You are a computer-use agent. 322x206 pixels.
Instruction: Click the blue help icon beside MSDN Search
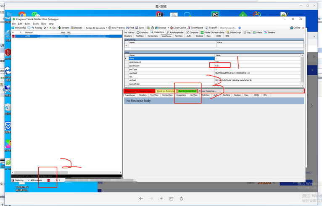240,28
